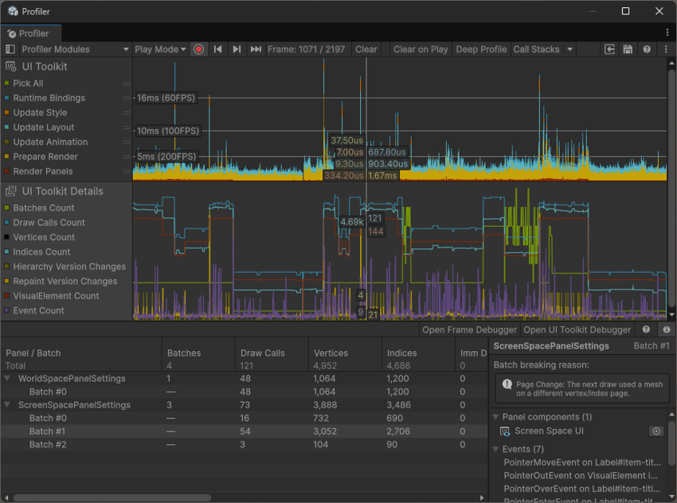The image size is (677, 503).
Task: Click the Profiler tab icon
Action: click(x=12, y=33)
